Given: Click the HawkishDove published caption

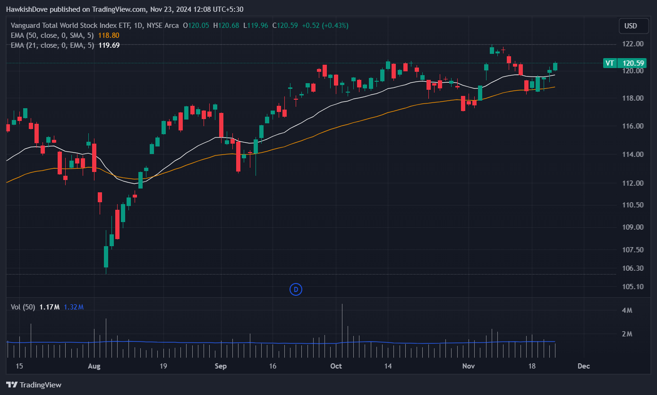Looking at the screenshot, I should 125,9.
